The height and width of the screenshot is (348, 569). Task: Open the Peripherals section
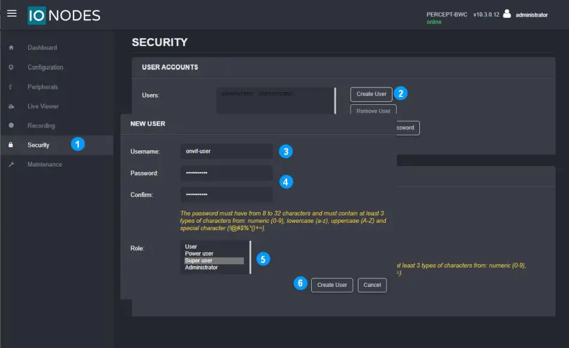(x=43, y=87)
